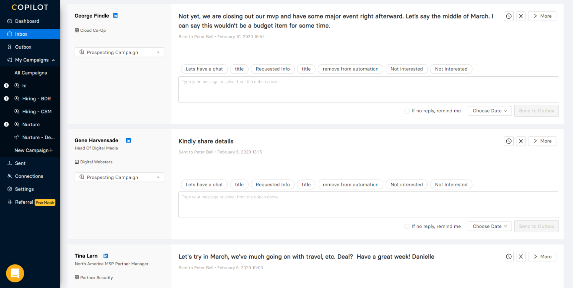Expand More options on Tina Larn's message
573x288 pixels.
click(542, 257)
